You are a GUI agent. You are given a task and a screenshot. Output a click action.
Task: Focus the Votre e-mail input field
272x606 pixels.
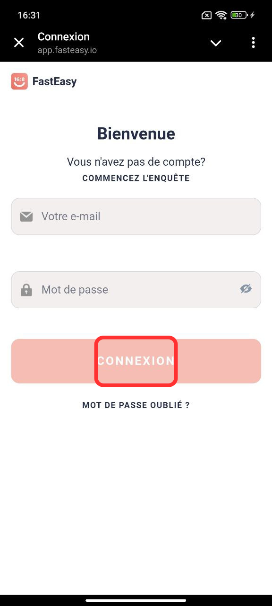[136, 216]
